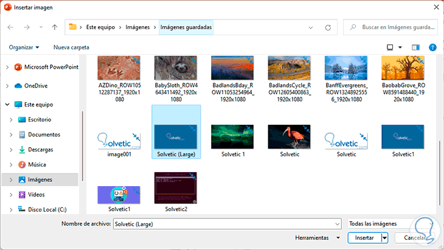Select Este equipo in the sidebar

[x=33, y=105]
